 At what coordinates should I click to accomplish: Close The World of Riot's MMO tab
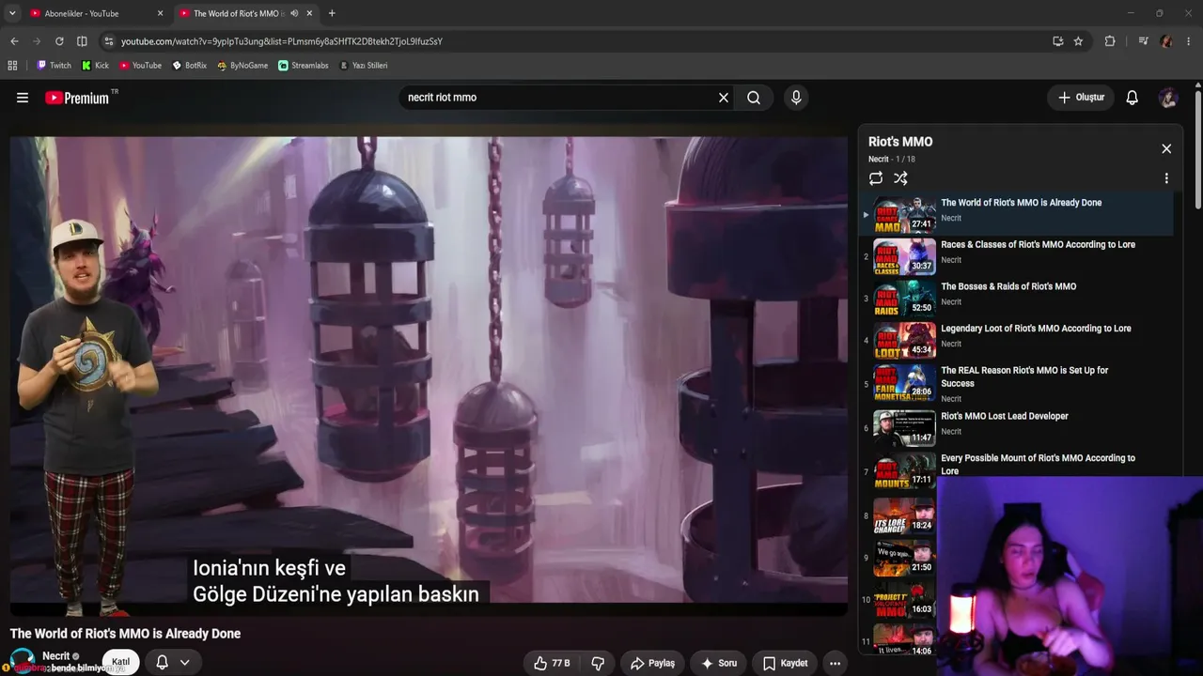[x=310, y=13]
